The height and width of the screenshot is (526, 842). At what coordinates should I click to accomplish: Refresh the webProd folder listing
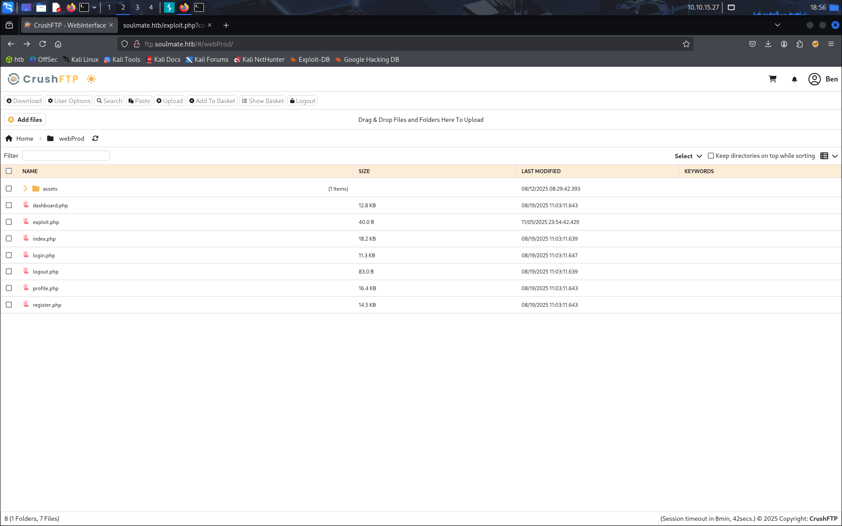point(95,139)
